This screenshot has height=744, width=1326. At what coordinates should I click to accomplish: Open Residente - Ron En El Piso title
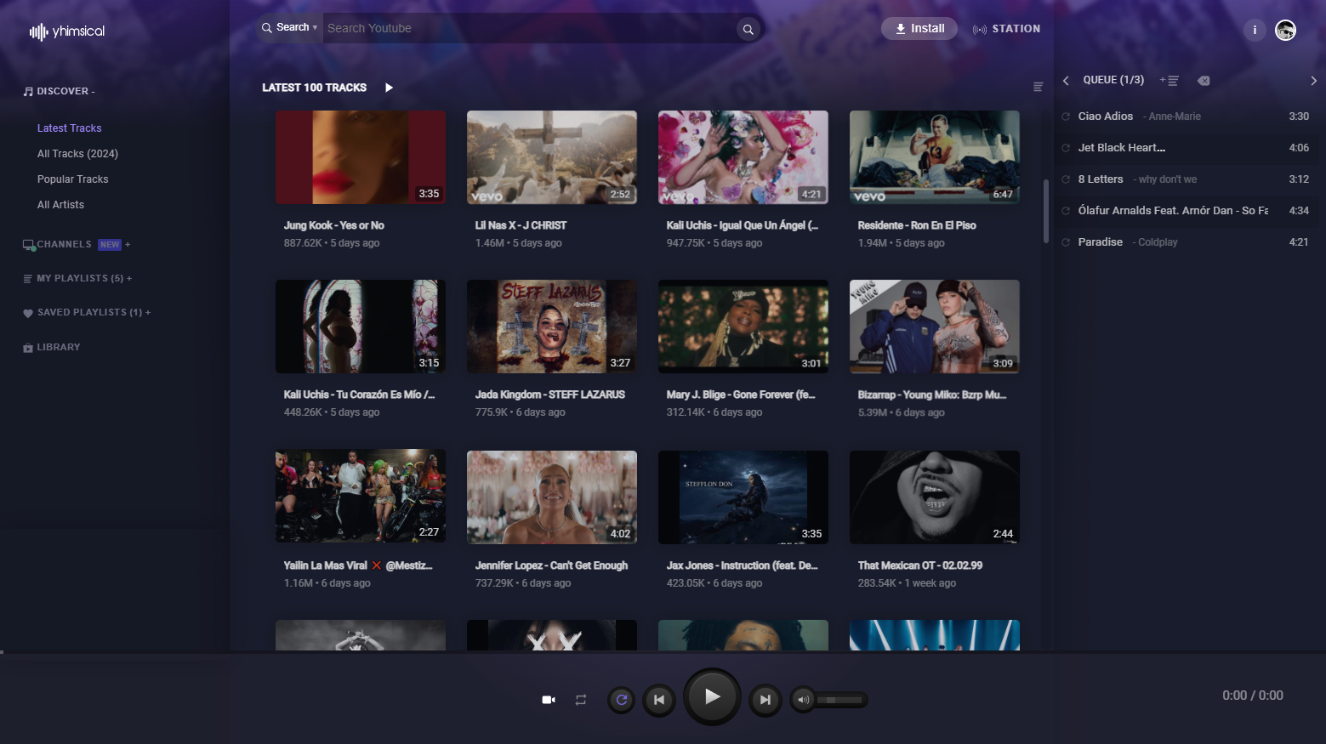point(917,225)
